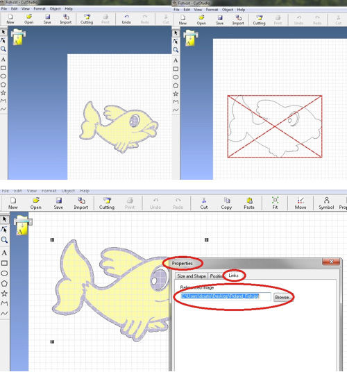Click the Paste toolbar icon
Viewport: 347px width, 372px height.
click(x=249, y=203)
